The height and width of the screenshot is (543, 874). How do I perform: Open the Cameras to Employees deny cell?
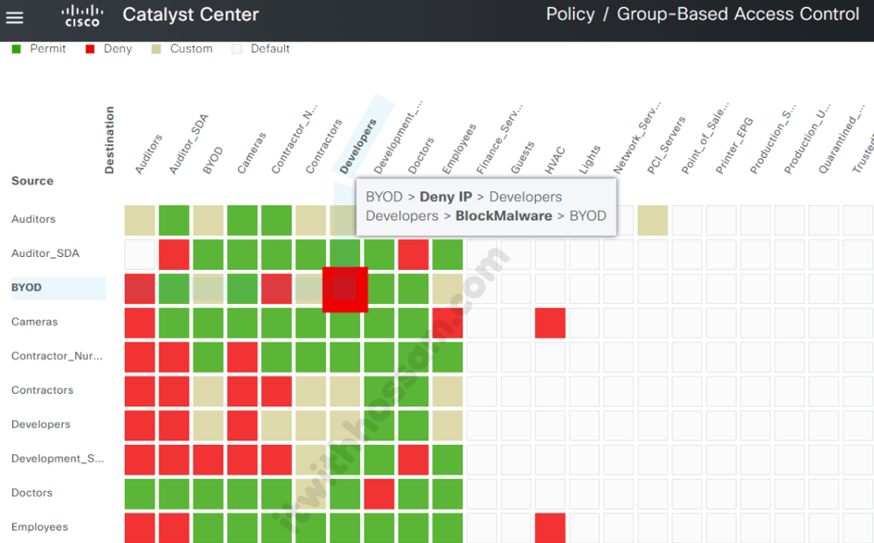pyautogui.click(x=447, y=323)
